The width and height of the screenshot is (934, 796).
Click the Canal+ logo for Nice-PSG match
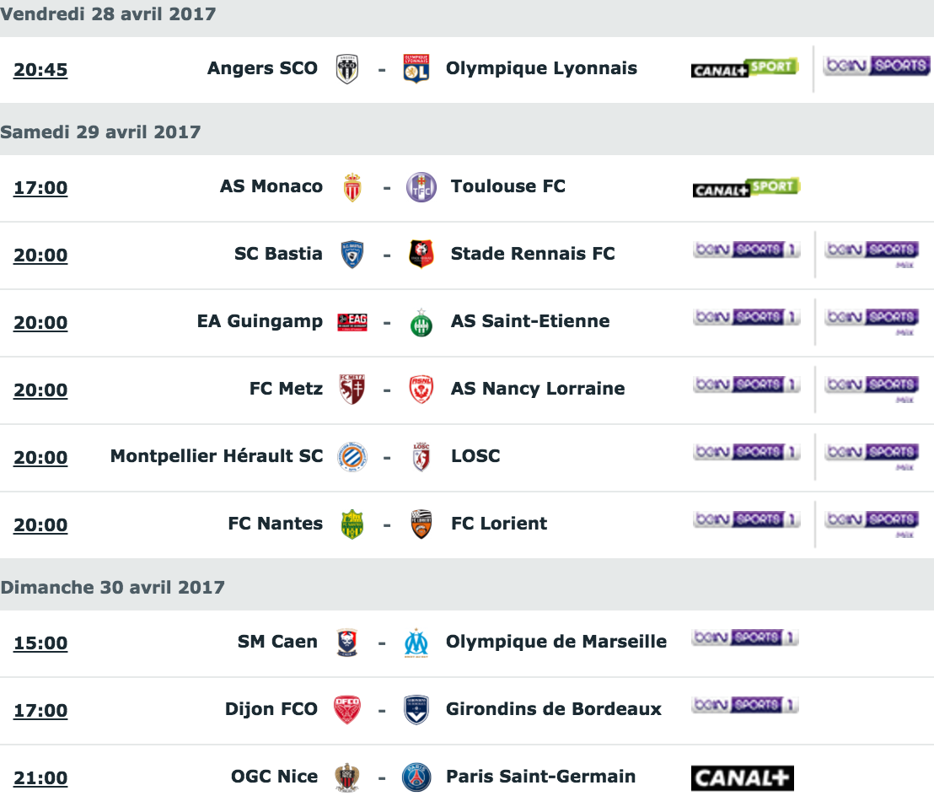click(x=742, y=778)
